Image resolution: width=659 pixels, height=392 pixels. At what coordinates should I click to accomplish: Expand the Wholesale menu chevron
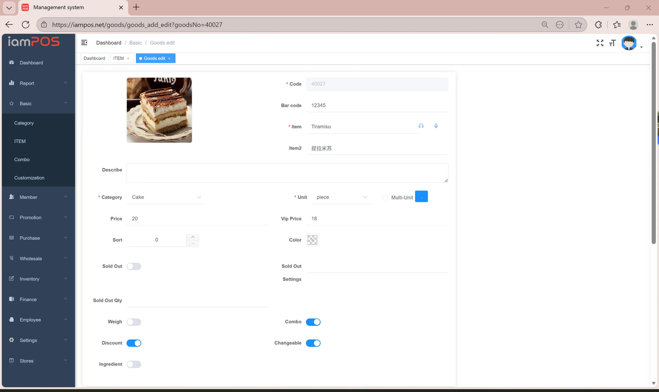point(66,258)
